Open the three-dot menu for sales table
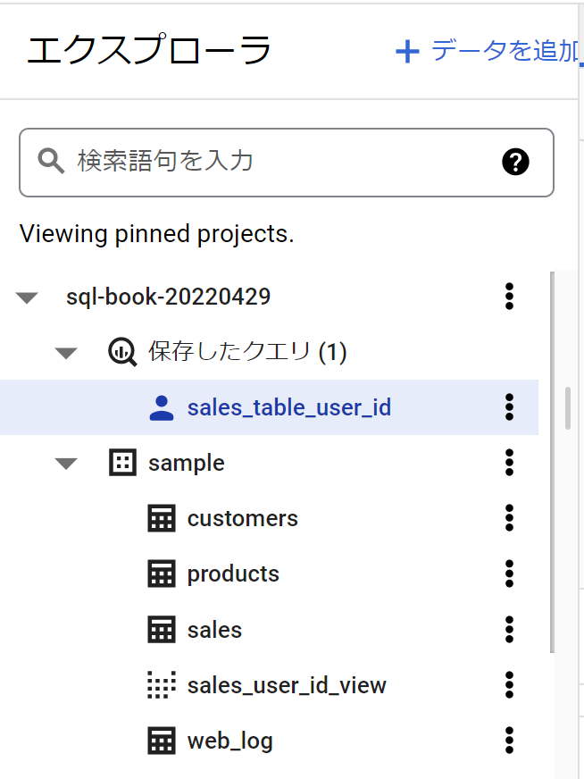The height and width of the screenshot is (779, 584). (509, 630)
